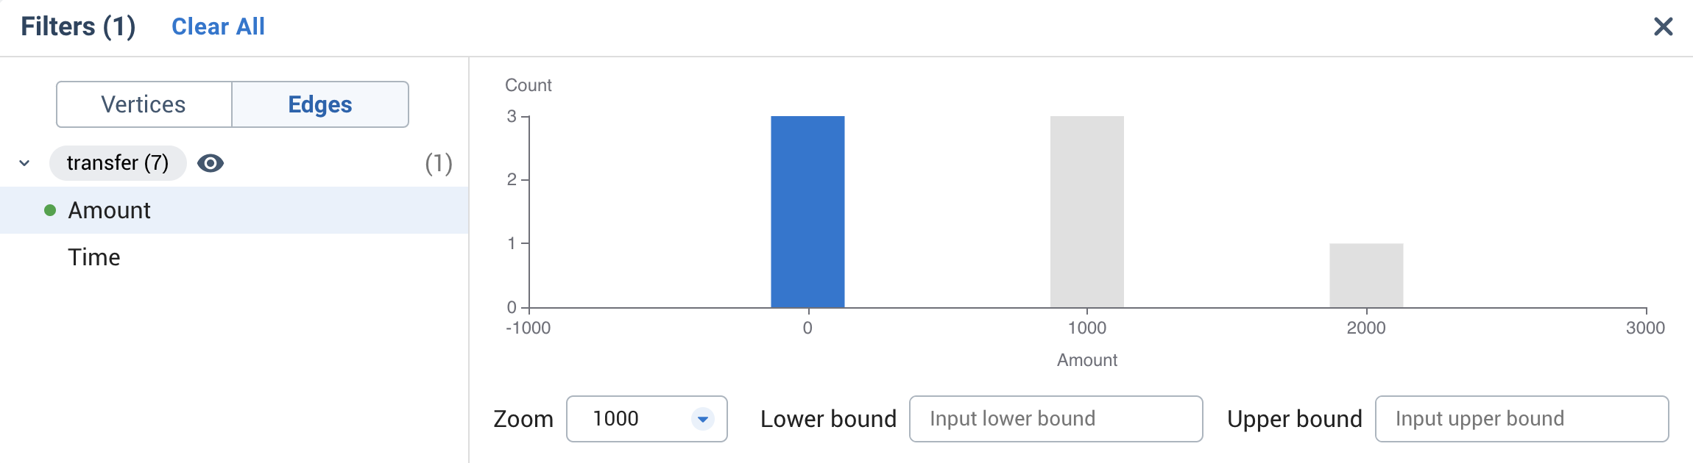Close the Filters panel
The height and width of the screenshot is (463, 1693).
point(1664,26)
